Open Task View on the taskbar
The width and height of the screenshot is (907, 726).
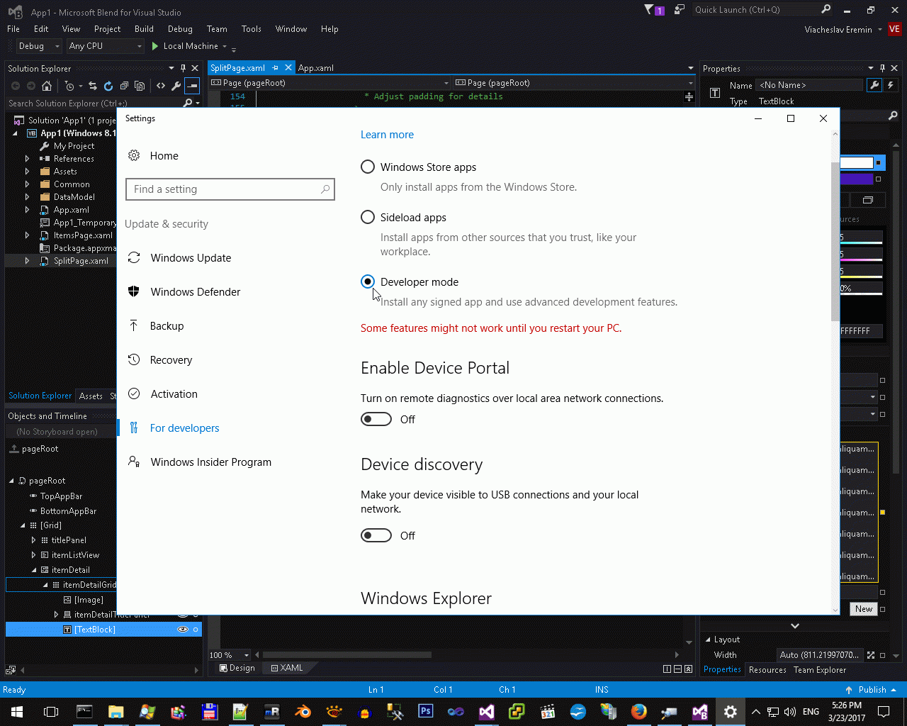tap(51, 711)
